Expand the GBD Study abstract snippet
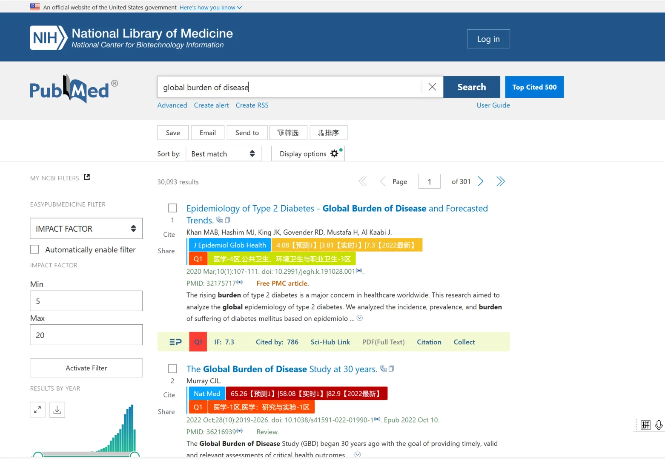Image resolution: width=665 pixels, height=459 pixels. pos(358,454)
